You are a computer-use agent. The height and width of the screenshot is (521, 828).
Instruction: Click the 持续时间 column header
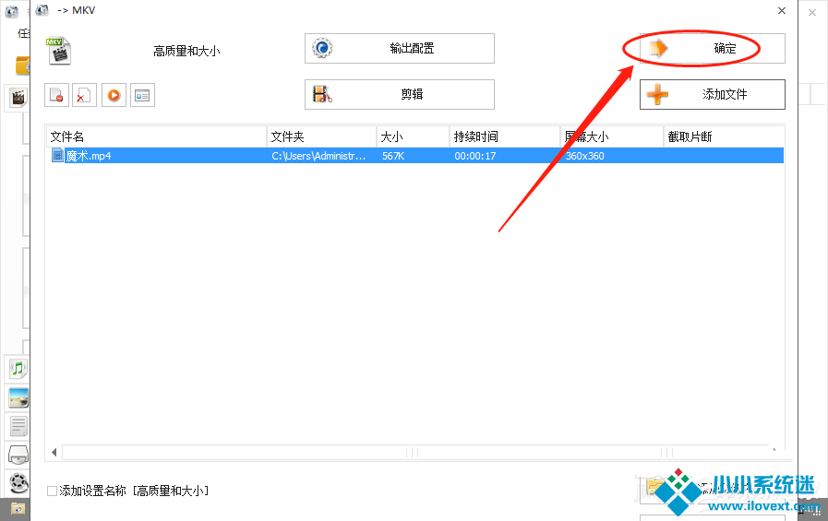coord(503,136)
